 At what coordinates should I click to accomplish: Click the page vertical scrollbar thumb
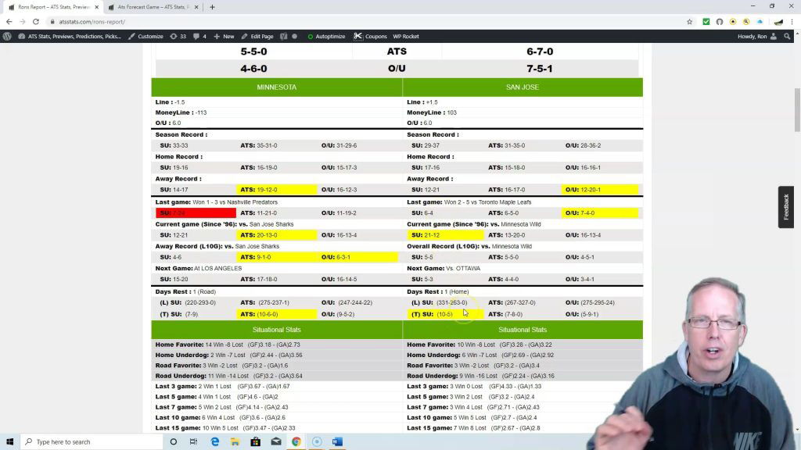click(x=797, y=109)
